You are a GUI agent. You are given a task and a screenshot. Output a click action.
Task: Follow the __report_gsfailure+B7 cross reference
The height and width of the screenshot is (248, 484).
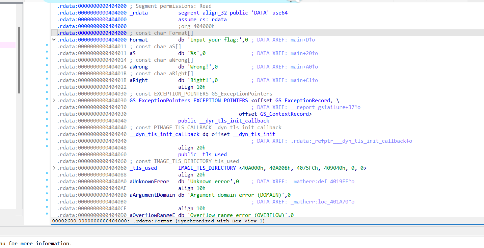pos(325,107)
